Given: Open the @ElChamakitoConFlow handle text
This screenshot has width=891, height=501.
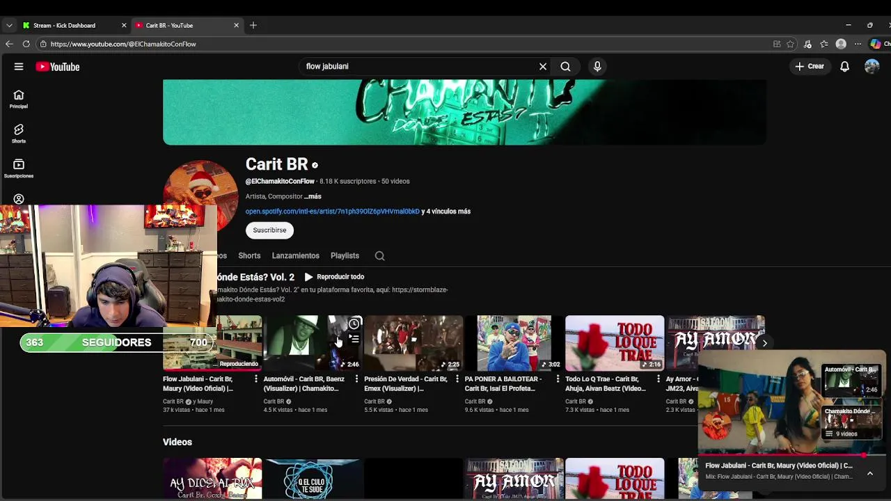Looking at the screenshot, I should click(x=280, y=182).
